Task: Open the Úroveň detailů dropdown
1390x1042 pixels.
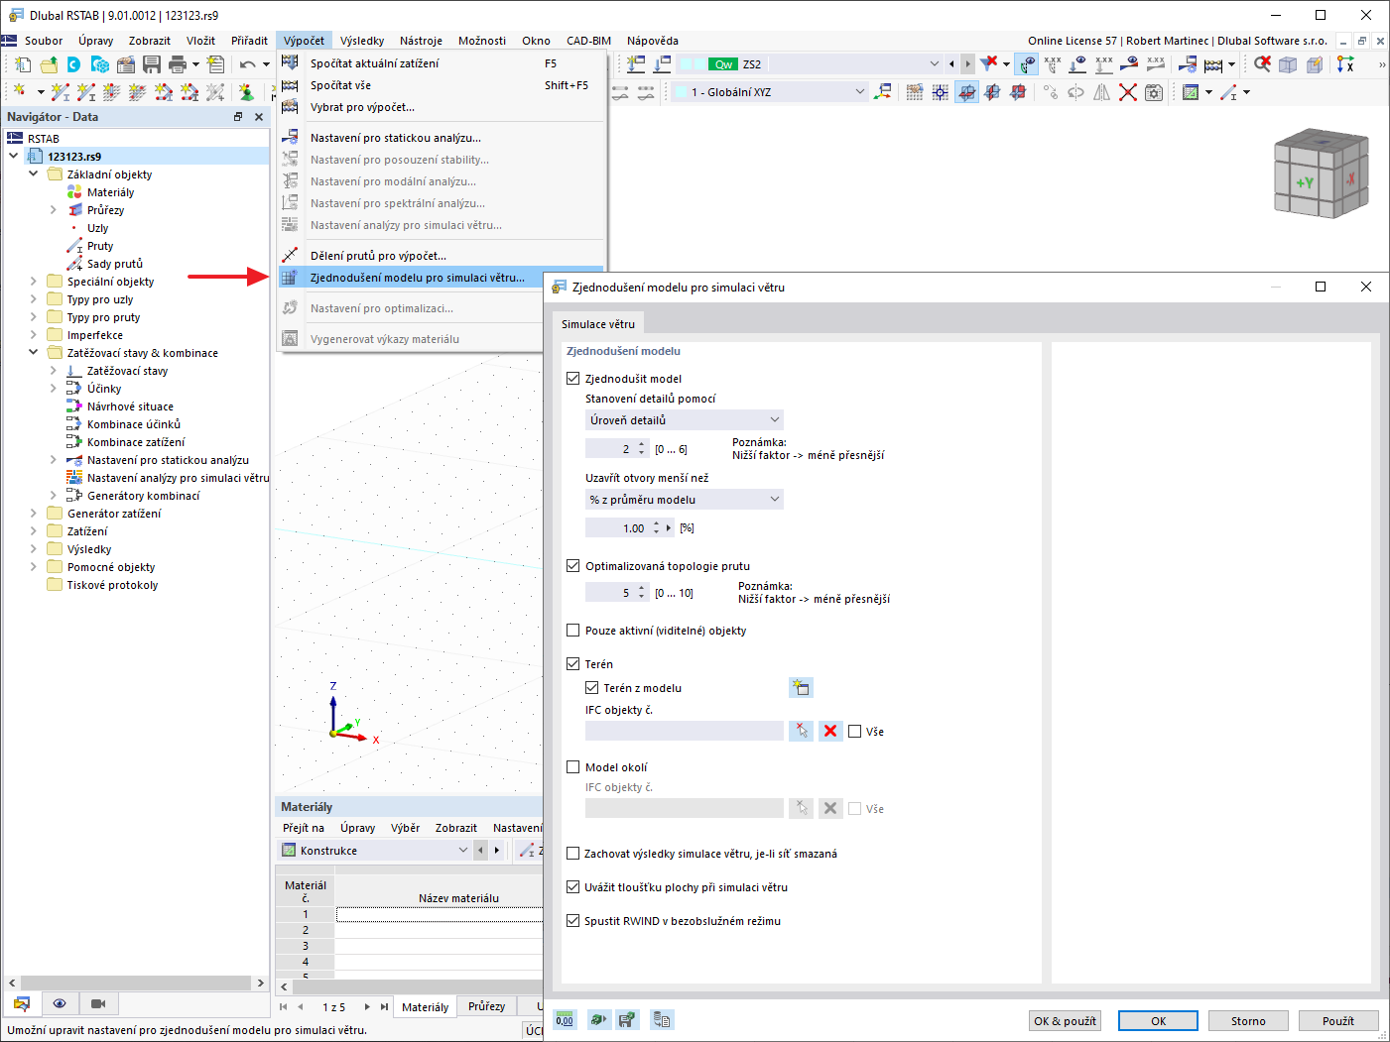Action: click(x=684, y=419)
